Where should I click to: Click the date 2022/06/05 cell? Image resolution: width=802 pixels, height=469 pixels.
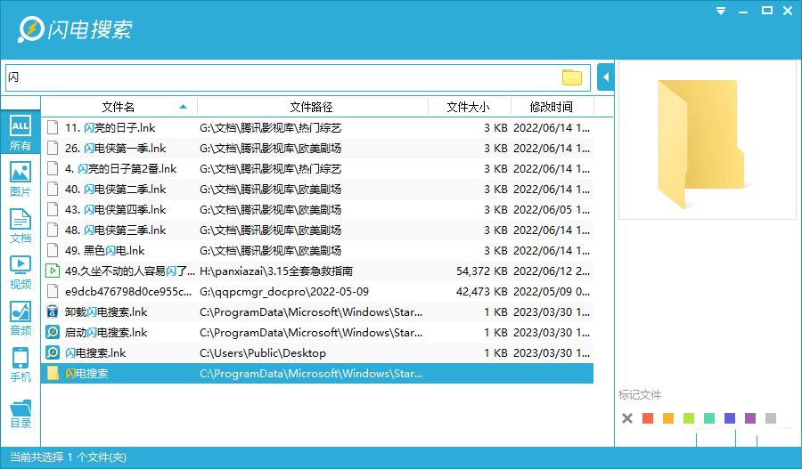[x=552, y=210]
